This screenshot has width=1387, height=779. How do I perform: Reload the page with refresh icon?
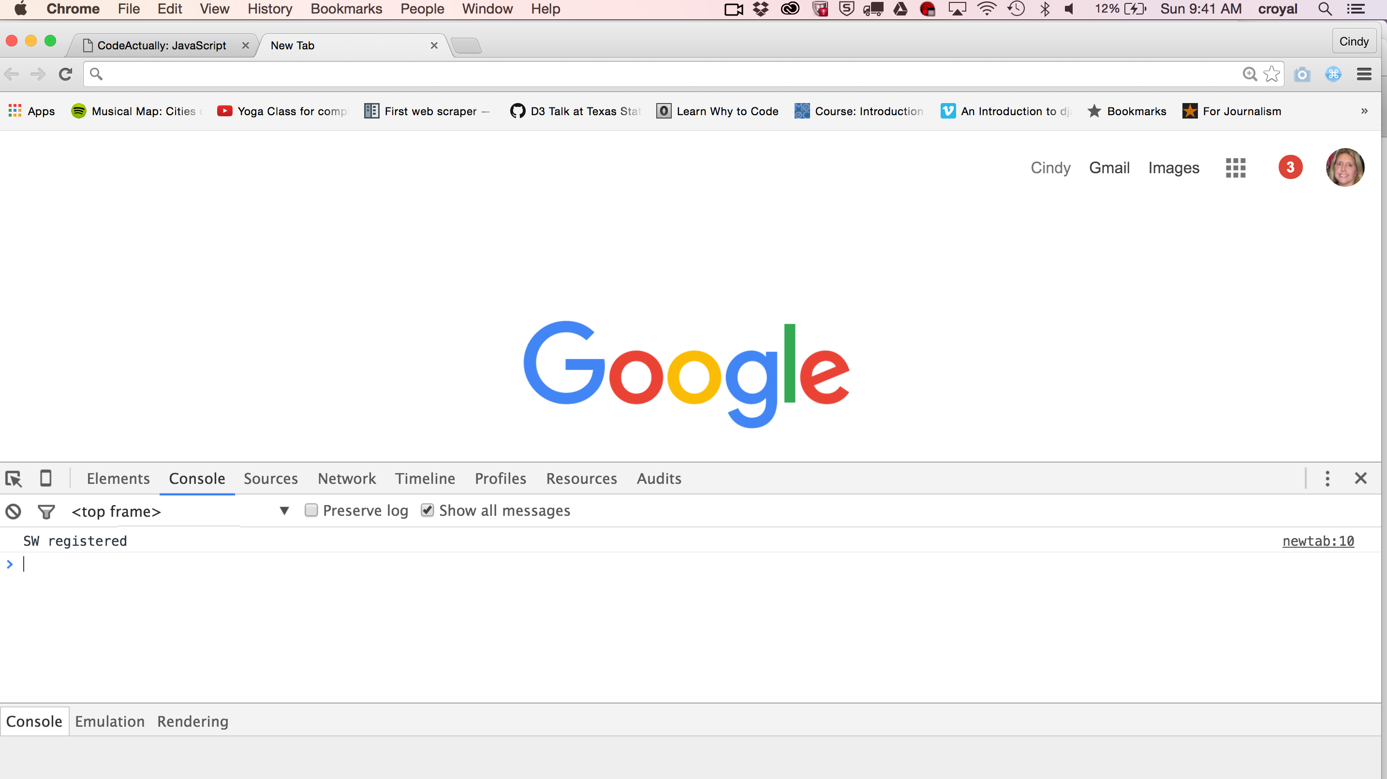coord(66,74)
